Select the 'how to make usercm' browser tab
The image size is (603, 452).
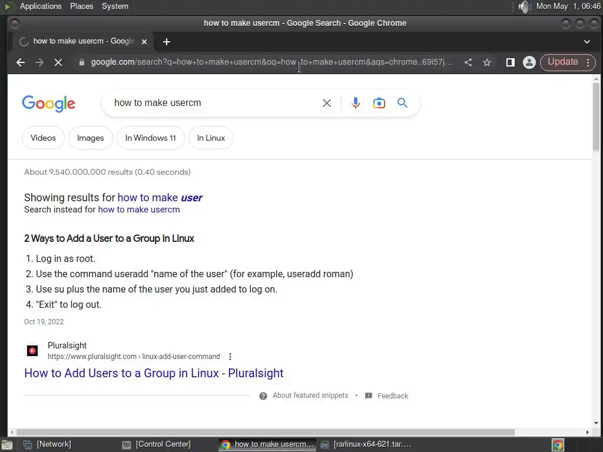pos(83,42)
